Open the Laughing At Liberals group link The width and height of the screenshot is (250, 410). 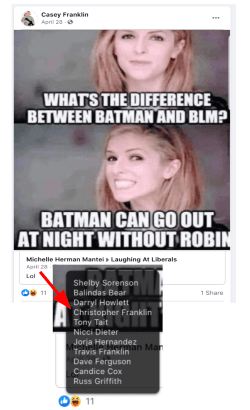pyautogui.click(x=144, y=259)
